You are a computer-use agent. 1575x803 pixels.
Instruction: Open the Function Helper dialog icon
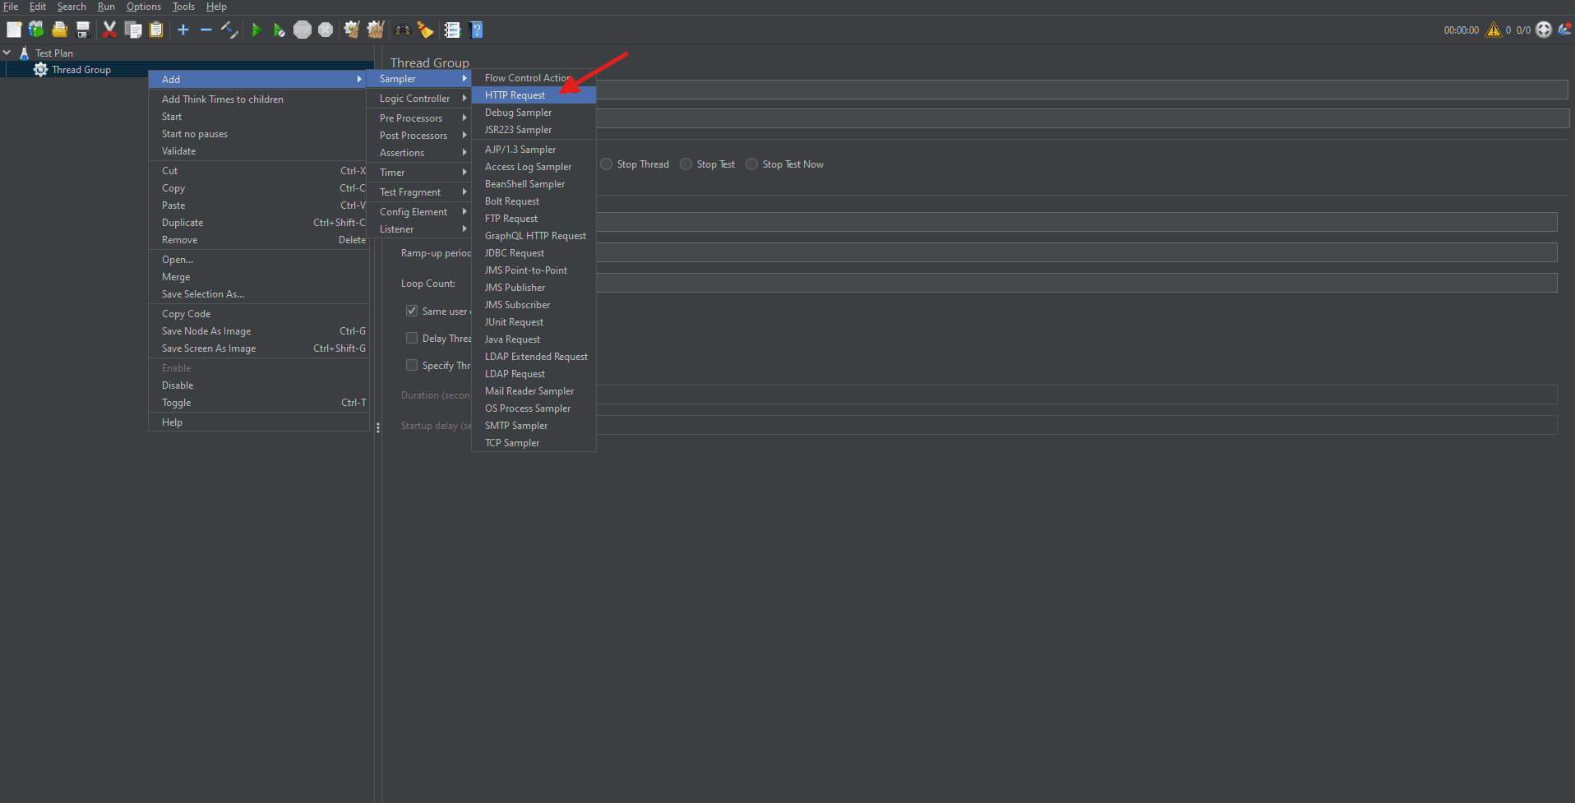click(452, 30)
